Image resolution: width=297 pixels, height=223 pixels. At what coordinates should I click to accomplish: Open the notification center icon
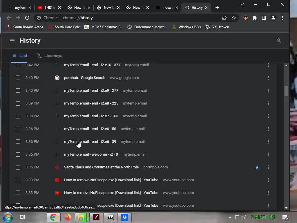[285, 217]
